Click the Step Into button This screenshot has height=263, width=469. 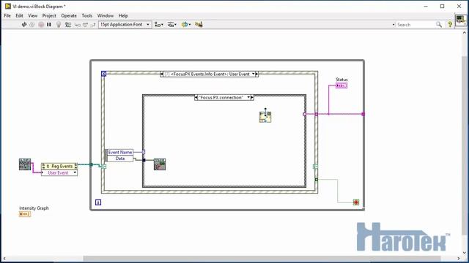(78, 25)
